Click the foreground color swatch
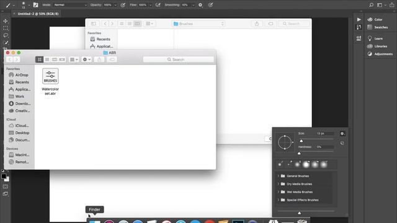Image resolution: width=397 pixels, height=223 pixels. 4,176
